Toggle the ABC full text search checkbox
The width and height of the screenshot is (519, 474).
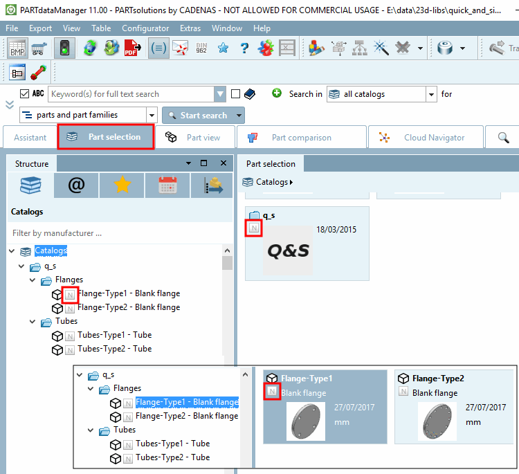(24, 94)
